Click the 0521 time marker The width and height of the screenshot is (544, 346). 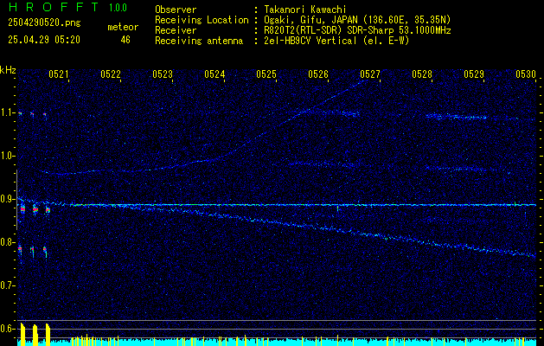(x=58, y=74)
